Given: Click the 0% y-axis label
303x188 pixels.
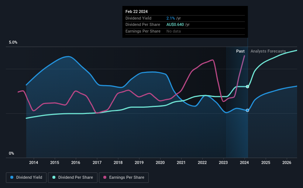Looking at the screenshot, I should [x=11, y=153].
